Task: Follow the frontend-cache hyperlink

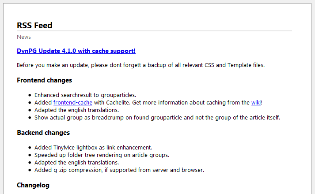Action: pos(72,103)
